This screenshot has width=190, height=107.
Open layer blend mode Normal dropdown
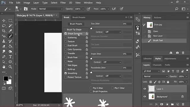coord(155,76)
